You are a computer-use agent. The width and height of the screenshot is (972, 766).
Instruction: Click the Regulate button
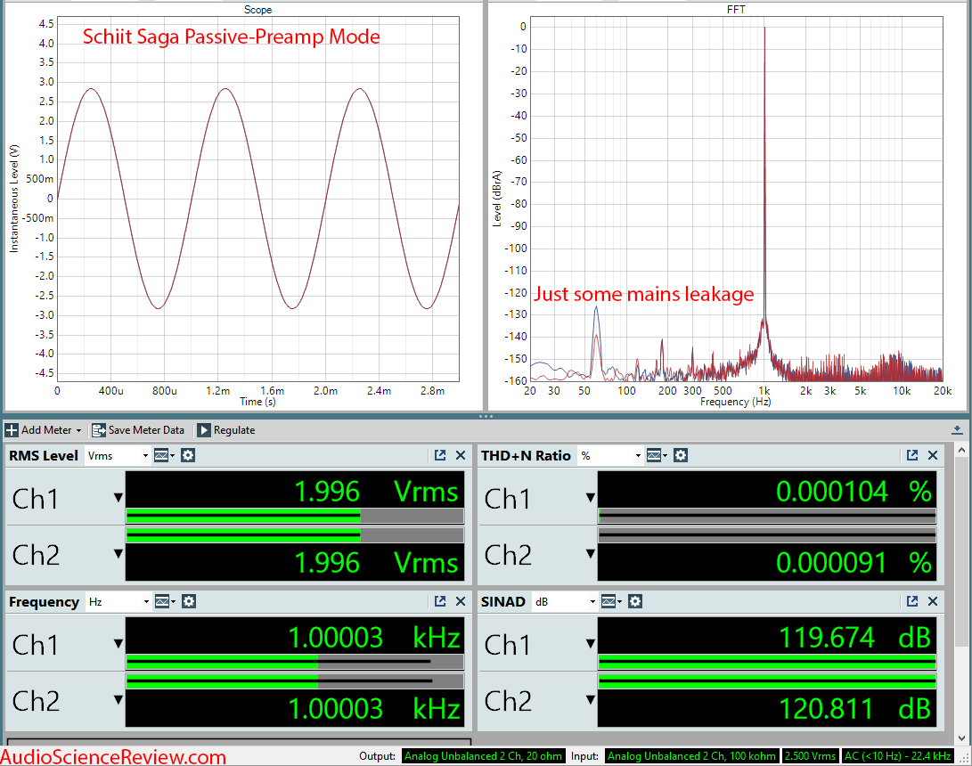click(226, 430)
